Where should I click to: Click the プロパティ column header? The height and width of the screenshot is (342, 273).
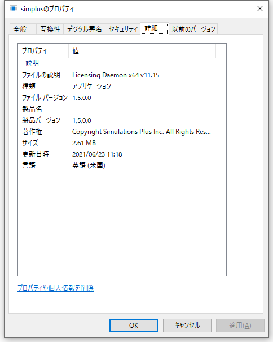(43, 51)
